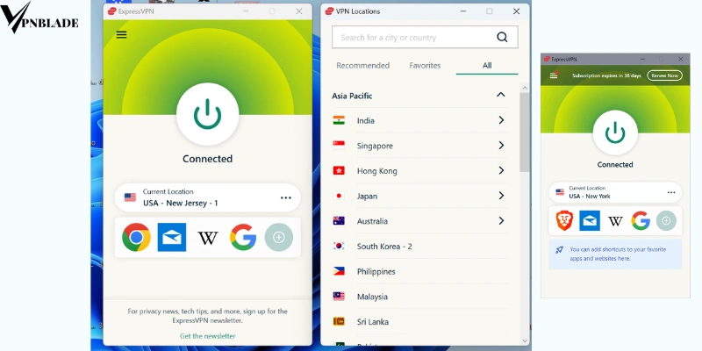Viewport: 702px width, 351px height.
Task: Switch to the Recommended tab
Action: click(x=362, y=65)
